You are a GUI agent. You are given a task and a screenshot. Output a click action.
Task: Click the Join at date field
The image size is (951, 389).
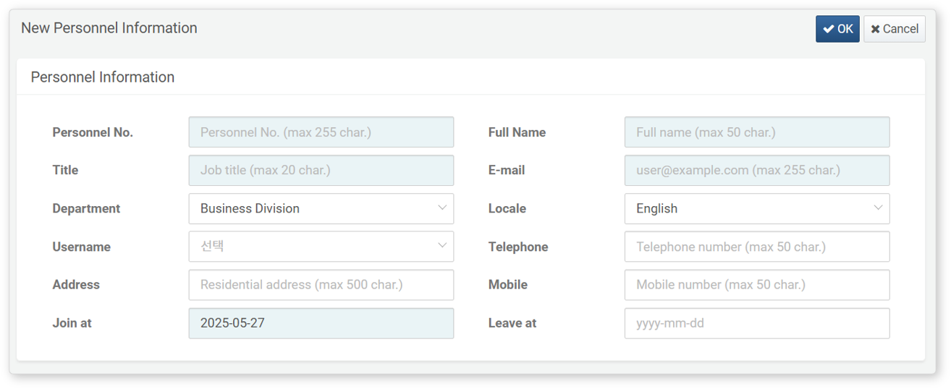pyautogui.click(x=321, y=323)
